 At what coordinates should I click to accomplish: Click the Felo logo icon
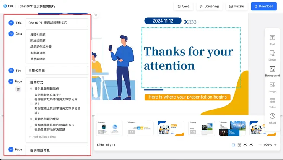[x=5, y=6]
